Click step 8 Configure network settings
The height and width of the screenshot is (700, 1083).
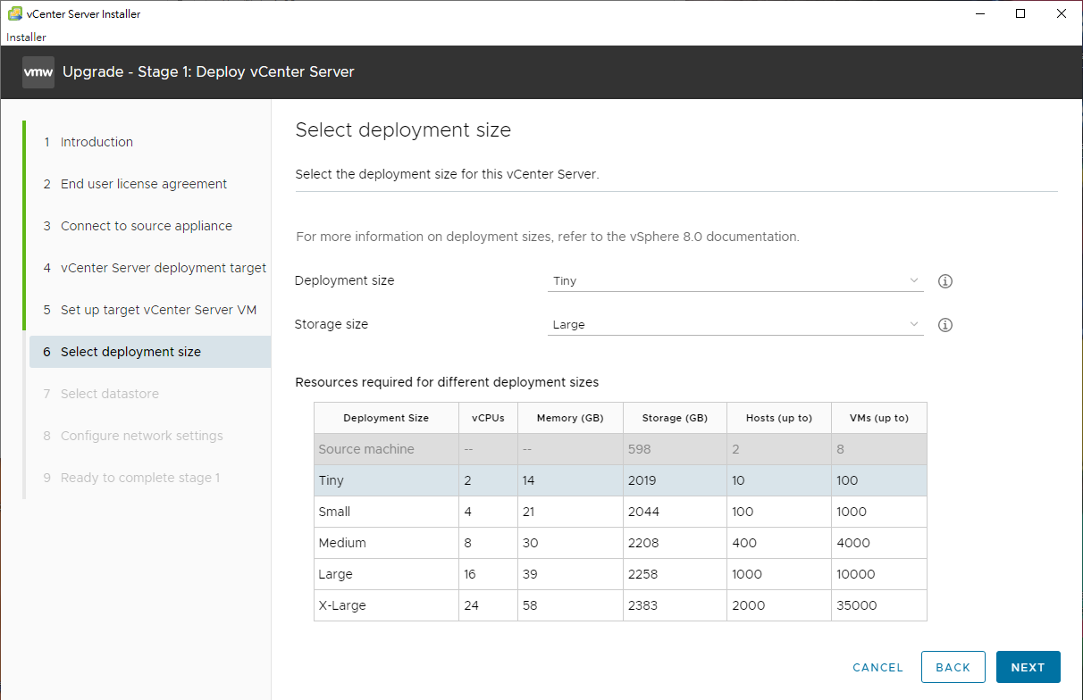click(x=142, y=436)
